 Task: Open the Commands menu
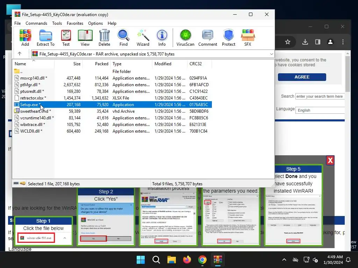click(36, 23)
